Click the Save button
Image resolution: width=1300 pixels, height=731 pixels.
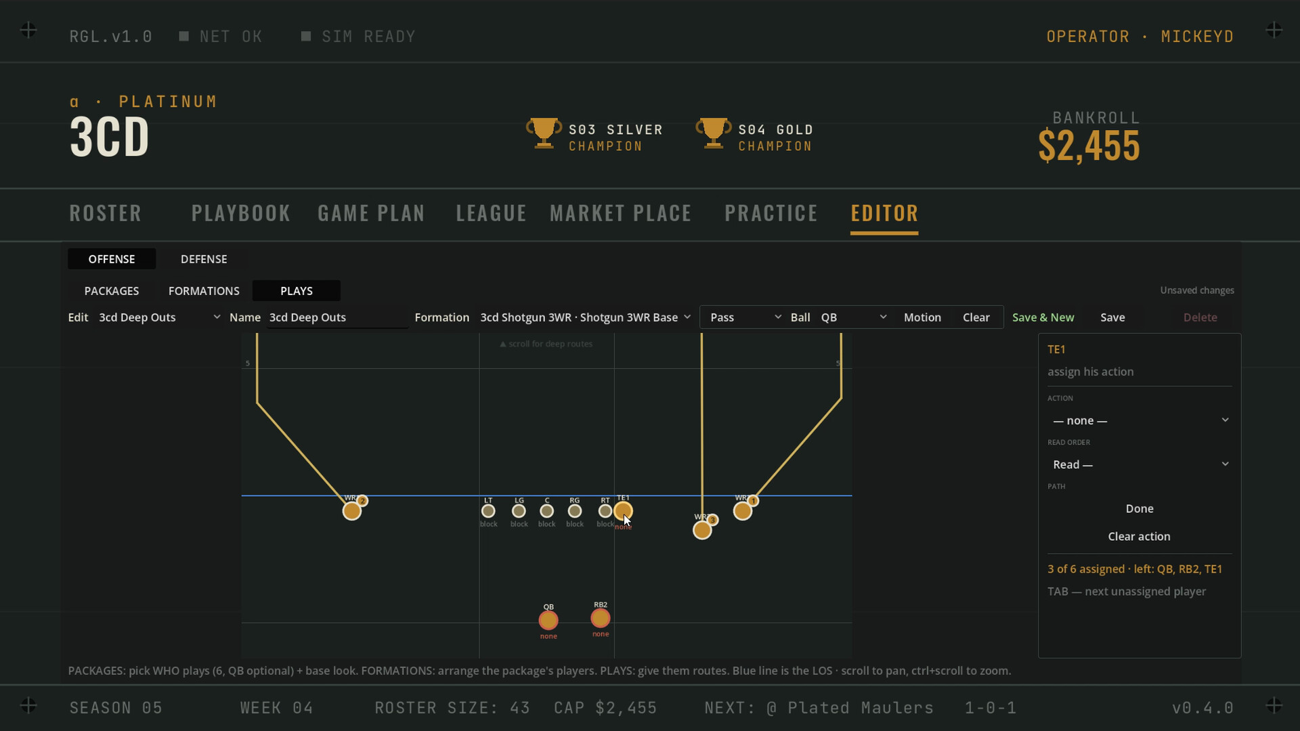(x=1112, y=317)
